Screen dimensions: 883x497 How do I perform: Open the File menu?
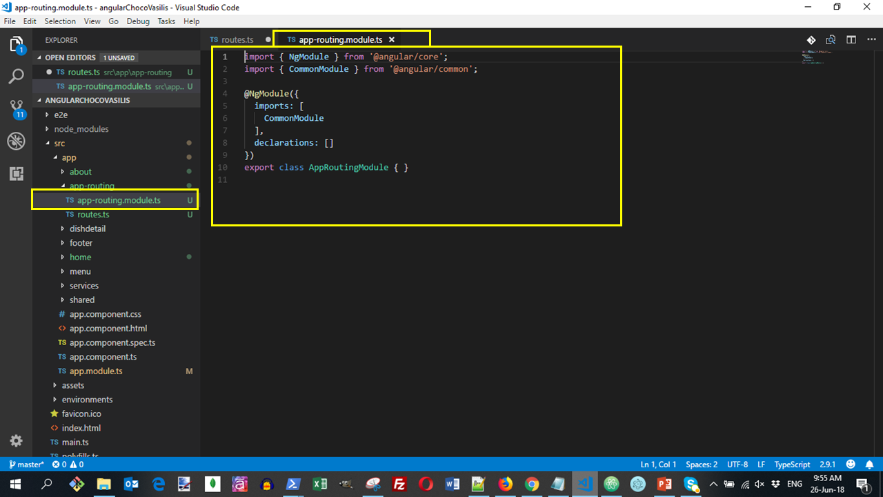click(x=10, y=21)
